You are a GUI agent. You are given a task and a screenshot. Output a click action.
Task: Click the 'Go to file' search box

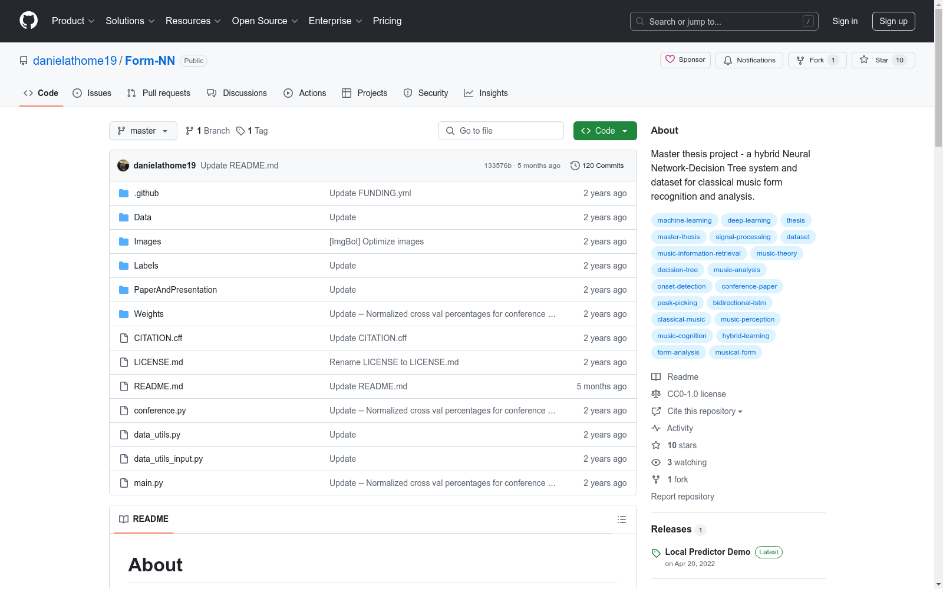[x=501, y=131]
